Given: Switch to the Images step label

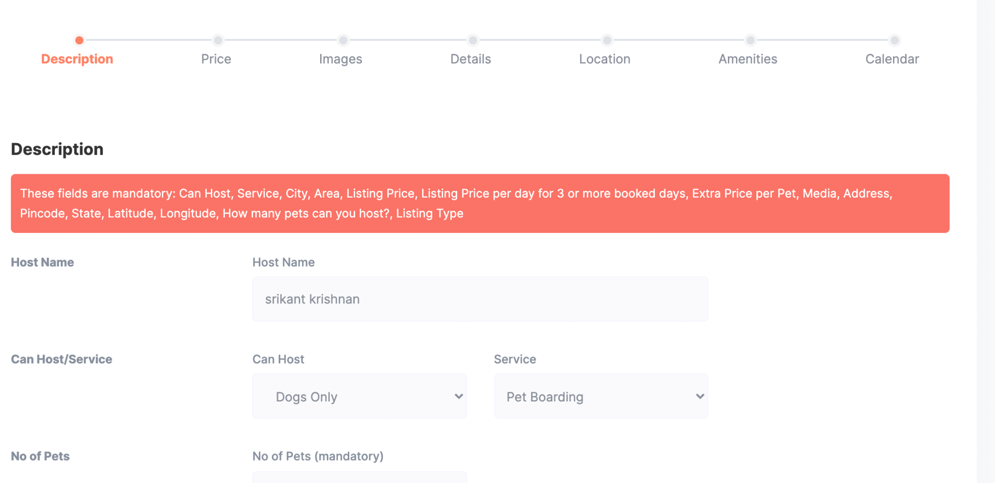Looking at the screenshot, I should coord(341,59).
